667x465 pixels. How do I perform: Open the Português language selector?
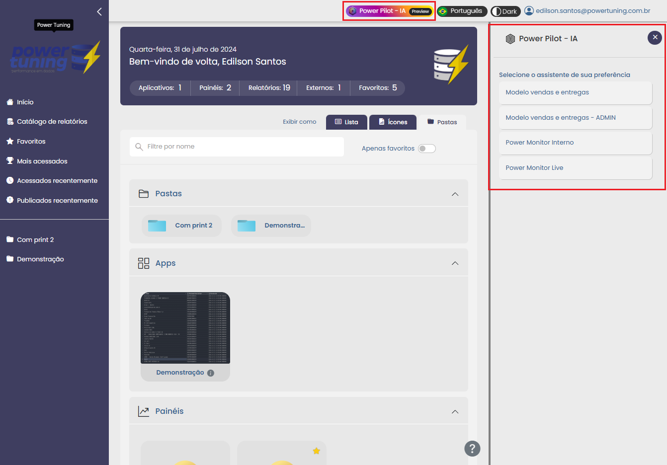click(x=461, y=11)
